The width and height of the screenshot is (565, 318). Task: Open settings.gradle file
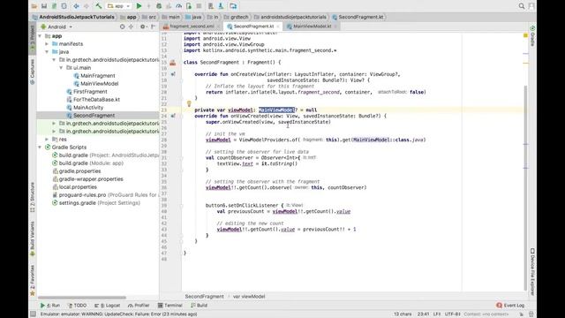(96, 203)
